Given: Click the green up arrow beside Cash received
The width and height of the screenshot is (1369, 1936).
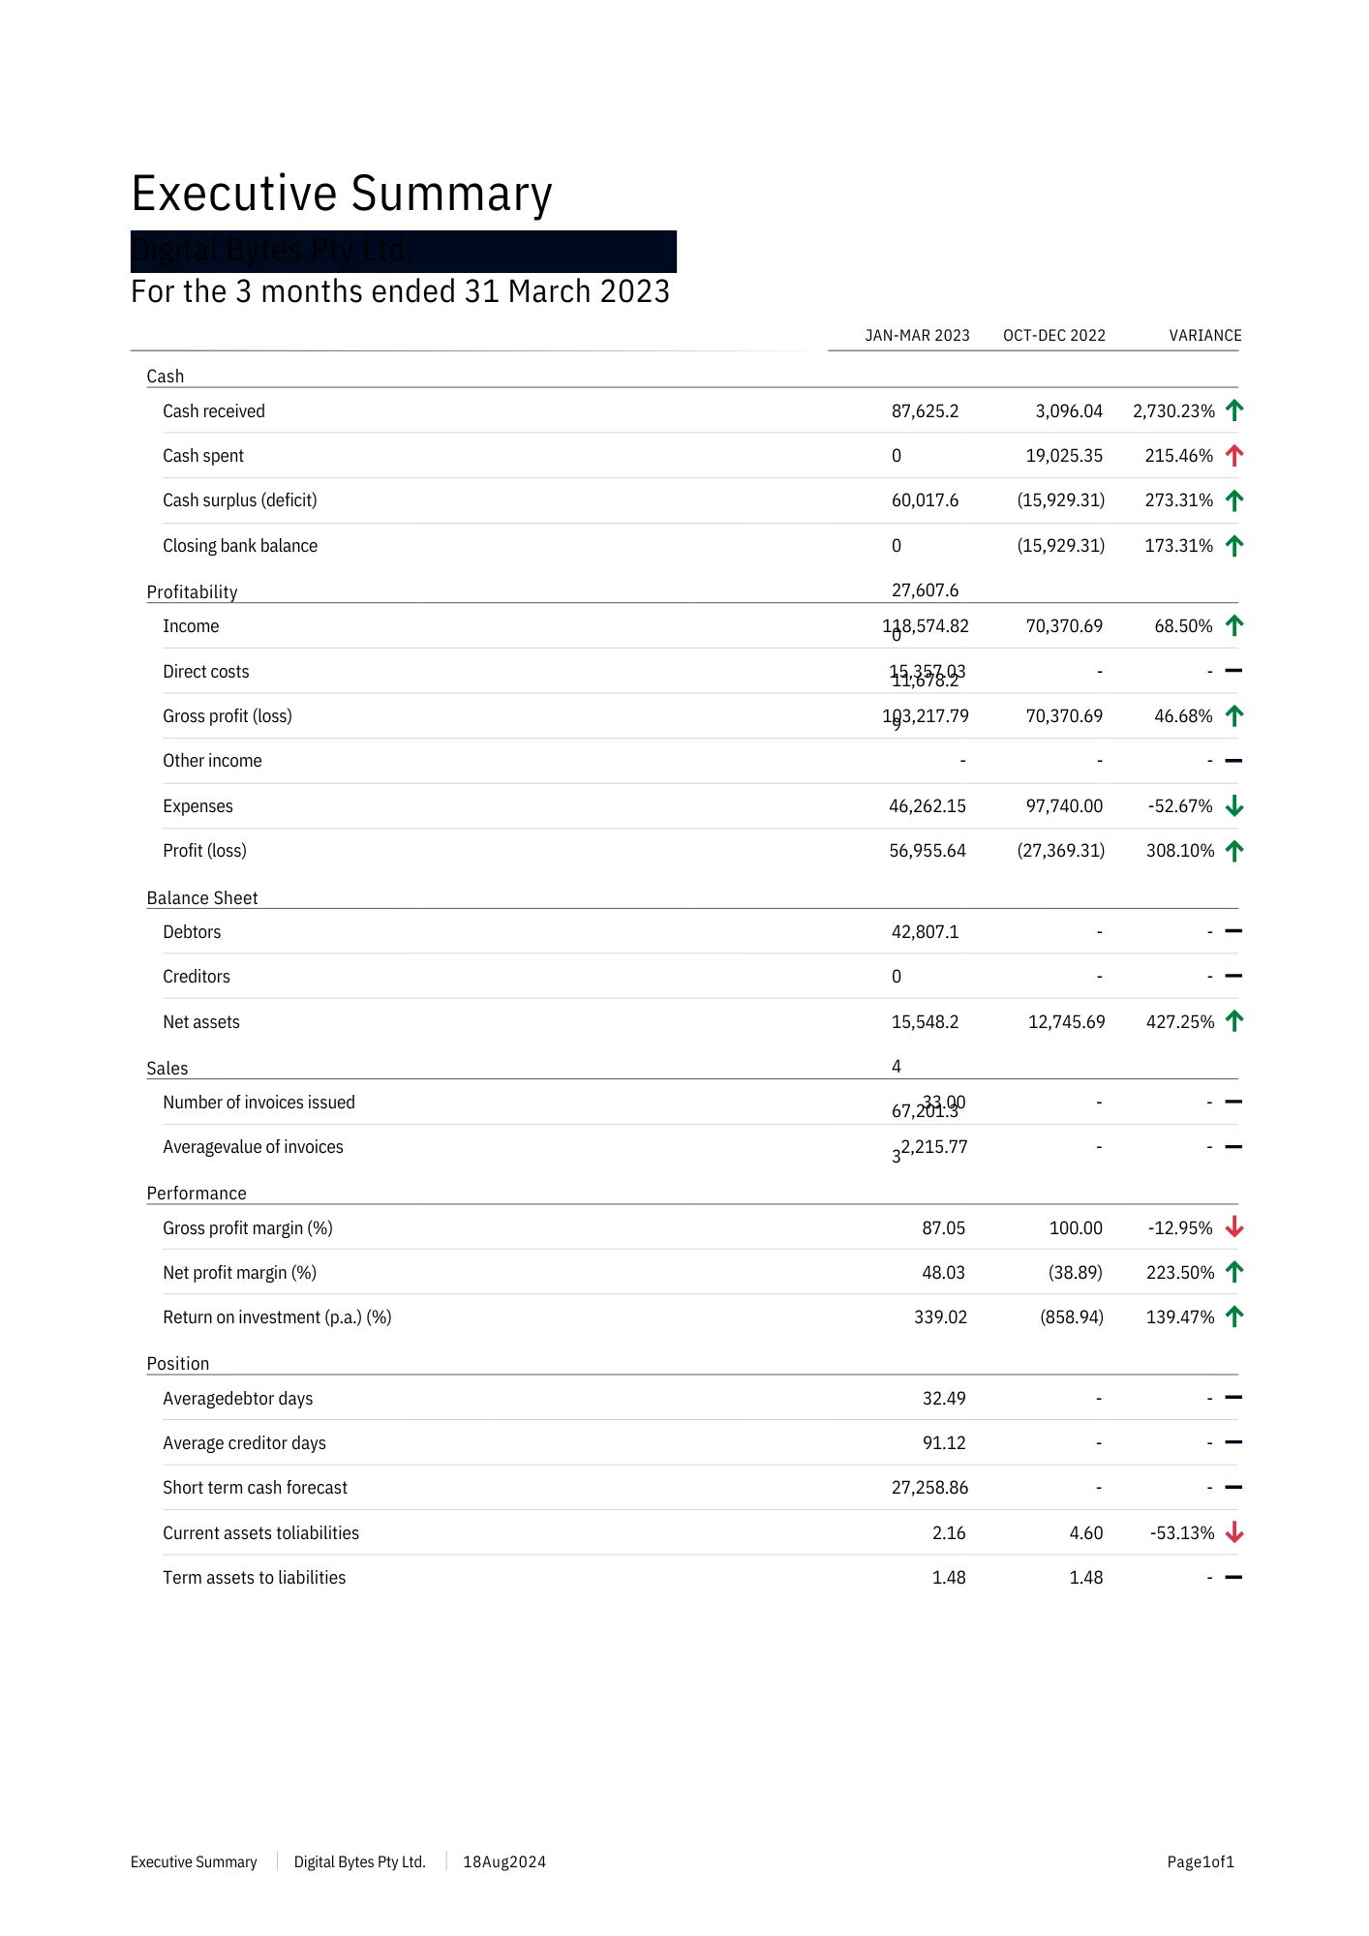Looking at the screenshot, I should tap(1233, 410).
